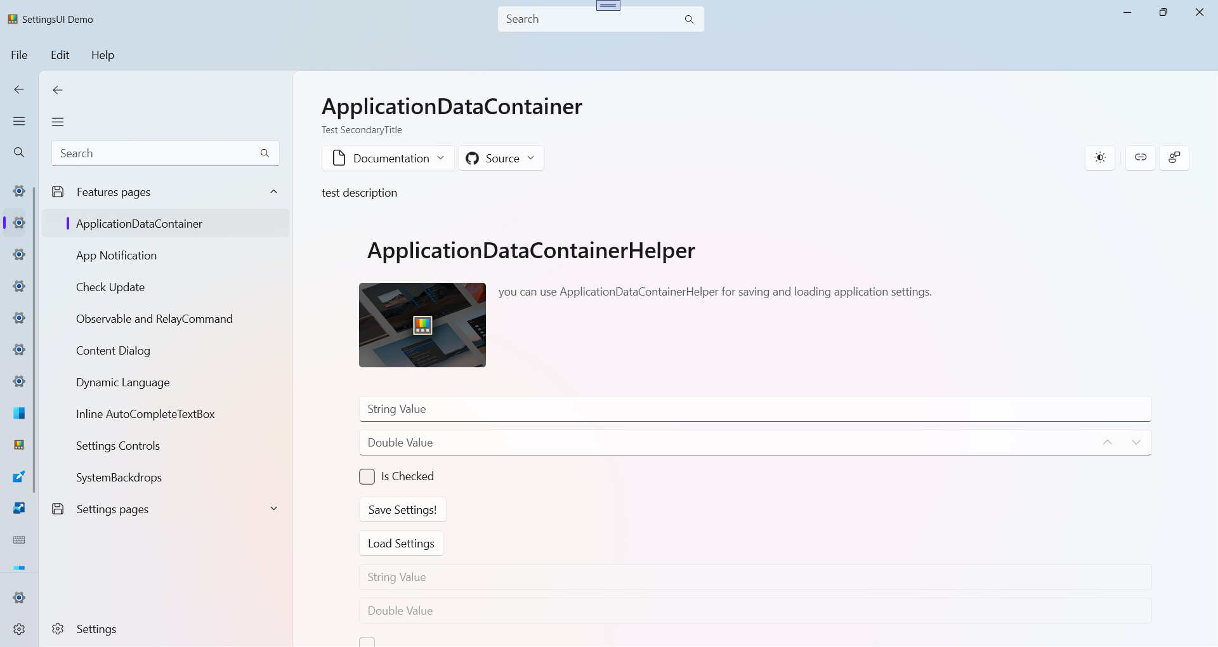1218x647 pixels.
Task: Open the blue shortcut-arrow icon in the compact strip
Action: (19, 508)
